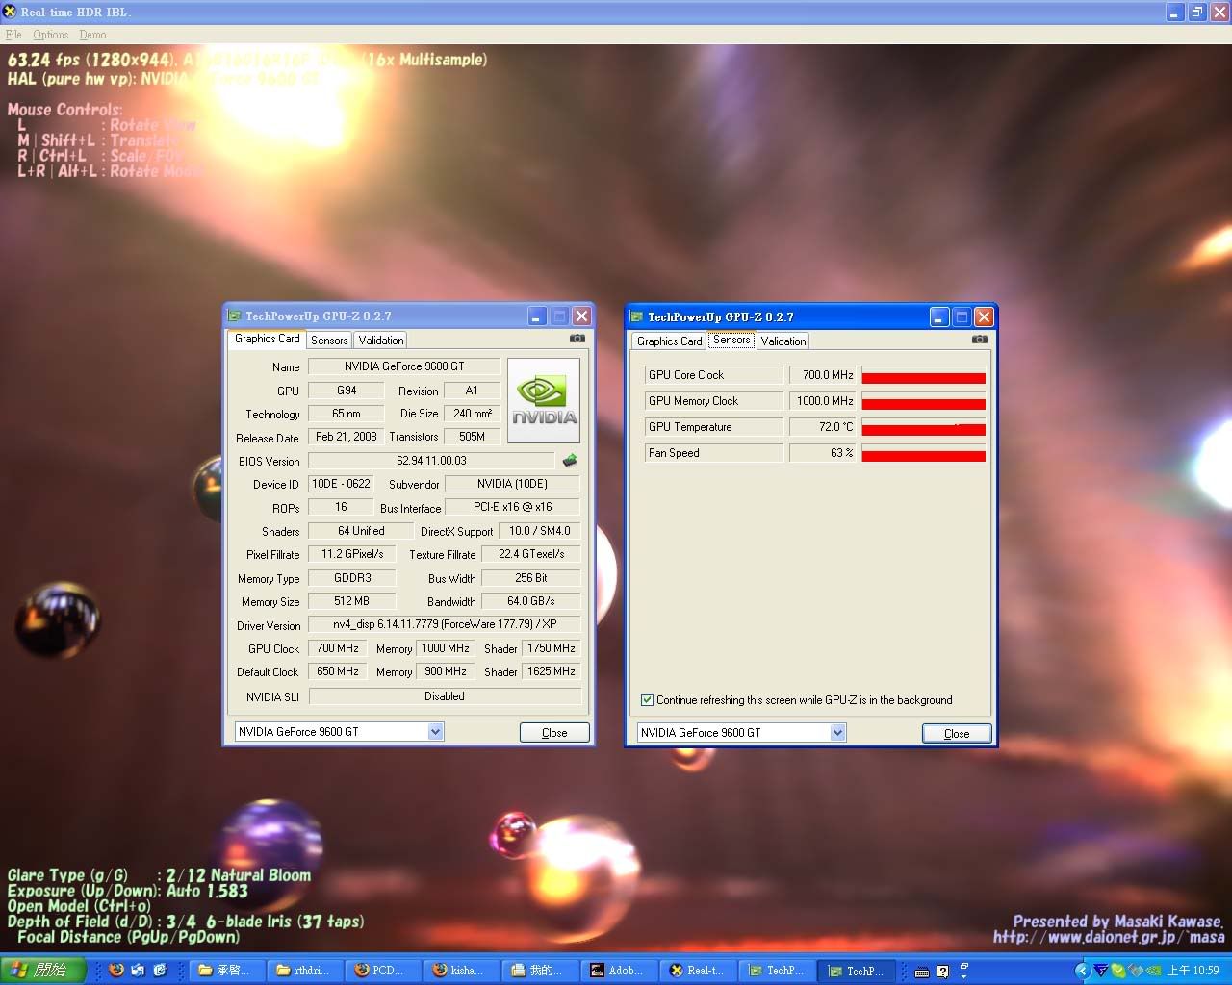Click the Name field NVIDIA GeForce 9600 GT
The image size is (1232, 985).
tap(404, 366)
